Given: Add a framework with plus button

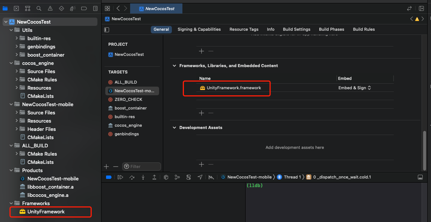Looking at the screenshot, I should [x=202, y=113].
